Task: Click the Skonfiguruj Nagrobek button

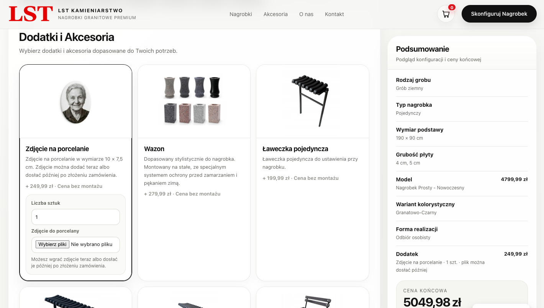Action: click(x=499, y=14)
